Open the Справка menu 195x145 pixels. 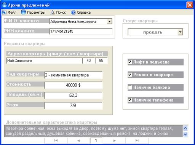click(84, 13)
